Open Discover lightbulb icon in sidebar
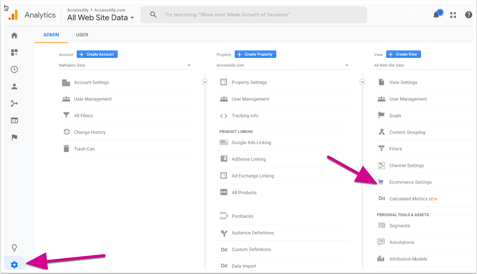The width and height of the screenshot is (477, 274). pos(14,247)
